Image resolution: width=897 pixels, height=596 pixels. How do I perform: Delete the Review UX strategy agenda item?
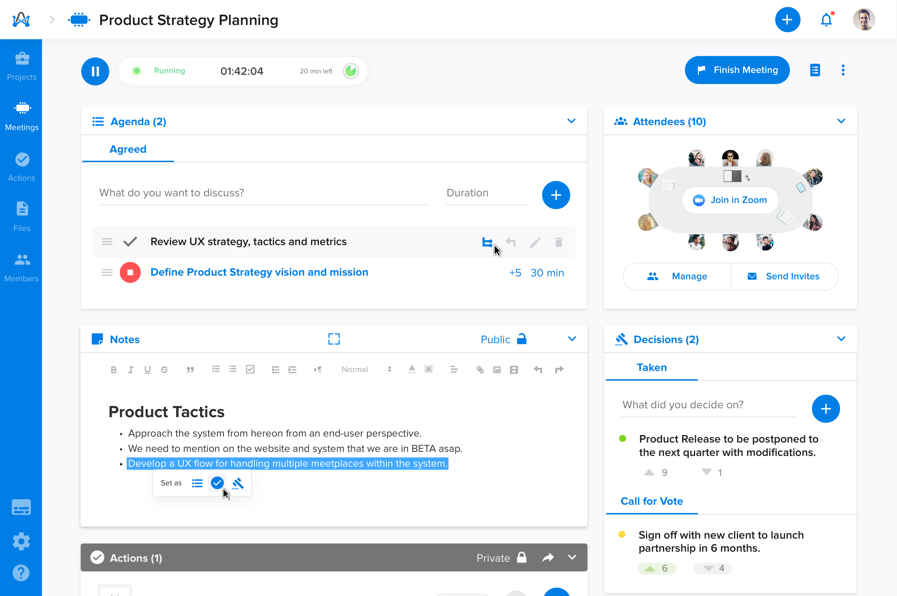(x=558, y=242)
